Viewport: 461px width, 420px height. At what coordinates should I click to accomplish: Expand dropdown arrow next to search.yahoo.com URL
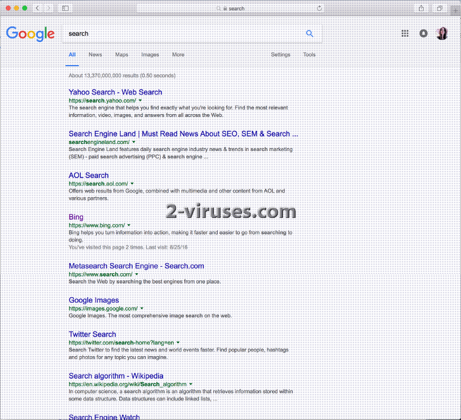140,100
